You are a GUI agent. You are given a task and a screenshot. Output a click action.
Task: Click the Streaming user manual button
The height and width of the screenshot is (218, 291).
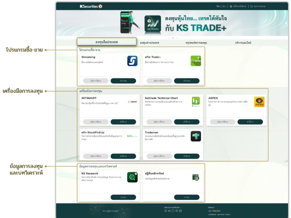click(x=96, y=81)
